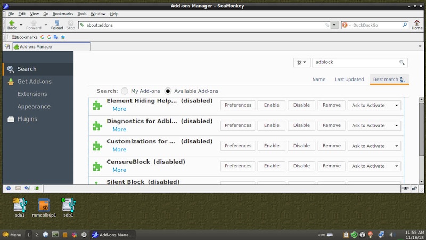Click More link under CensureBlock
The height and width of the screenshot is (240, 426).
[x=119, y=170]
